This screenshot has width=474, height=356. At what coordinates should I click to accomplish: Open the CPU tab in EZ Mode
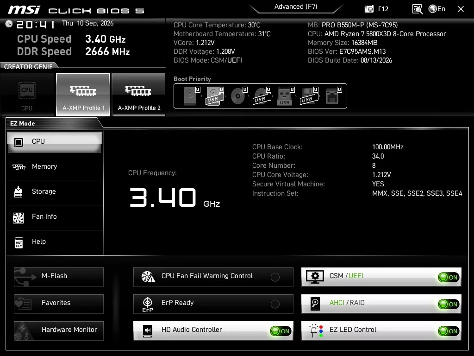[x=55, y=142]
